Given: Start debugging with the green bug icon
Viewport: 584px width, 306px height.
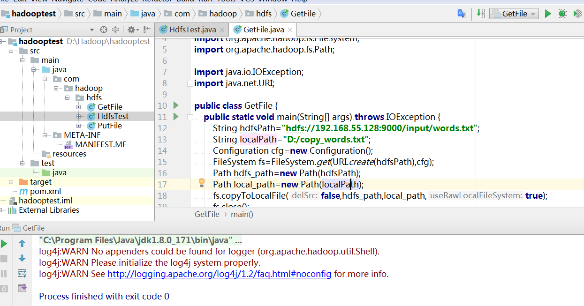Looking at the screenshot, I should (x=562, y=14).
